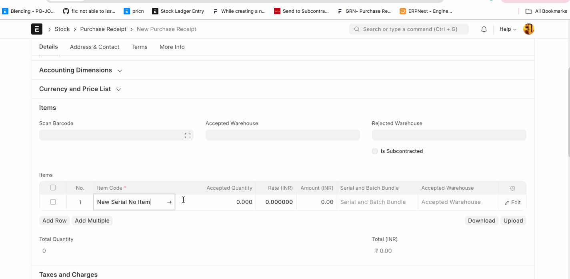This screenshot has width=570, height=279.
Task: Click the barcode scan icon
Action: (x=187, y=136)
